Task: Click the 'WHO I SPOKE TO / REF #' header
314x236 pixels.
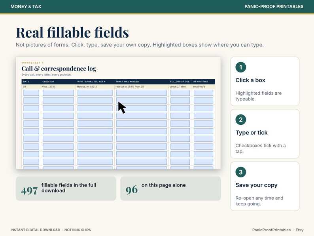Action: 91,82
